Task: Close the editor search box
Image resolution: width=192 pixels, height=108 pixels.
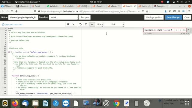Action: click(x=188, y=30)
